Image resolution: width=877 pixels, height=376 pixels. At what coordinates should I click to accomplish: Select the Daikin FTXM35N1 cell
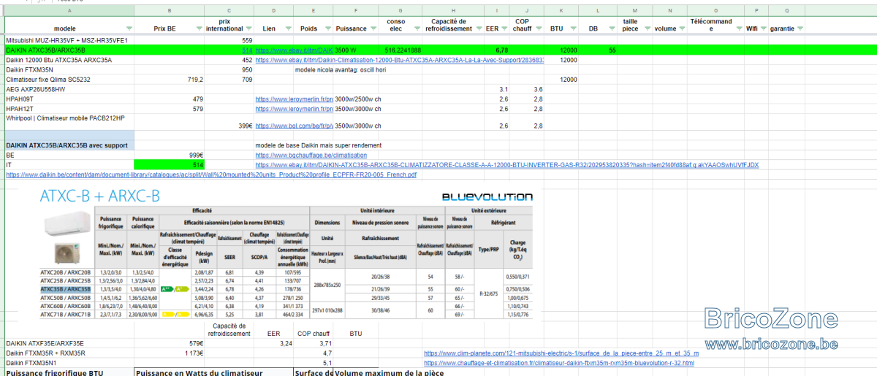(x=69, y=362)
